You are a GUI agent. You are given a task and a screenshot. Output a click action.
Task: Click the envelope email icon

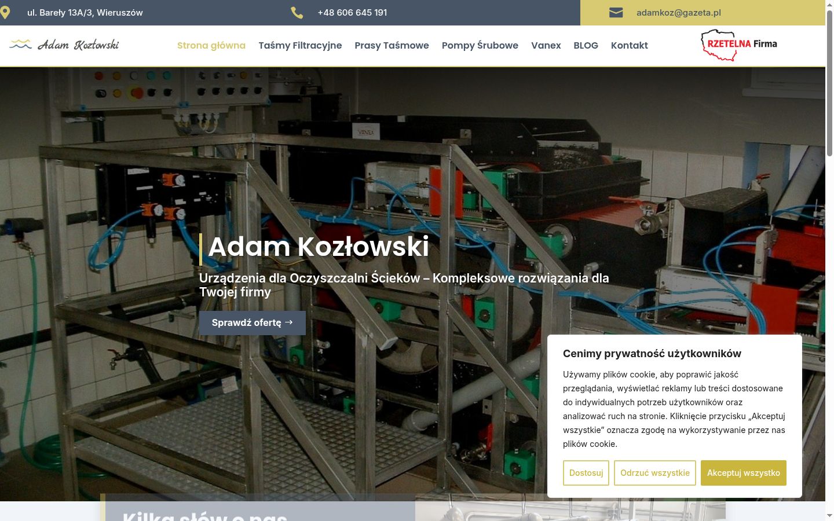point(616,13)
